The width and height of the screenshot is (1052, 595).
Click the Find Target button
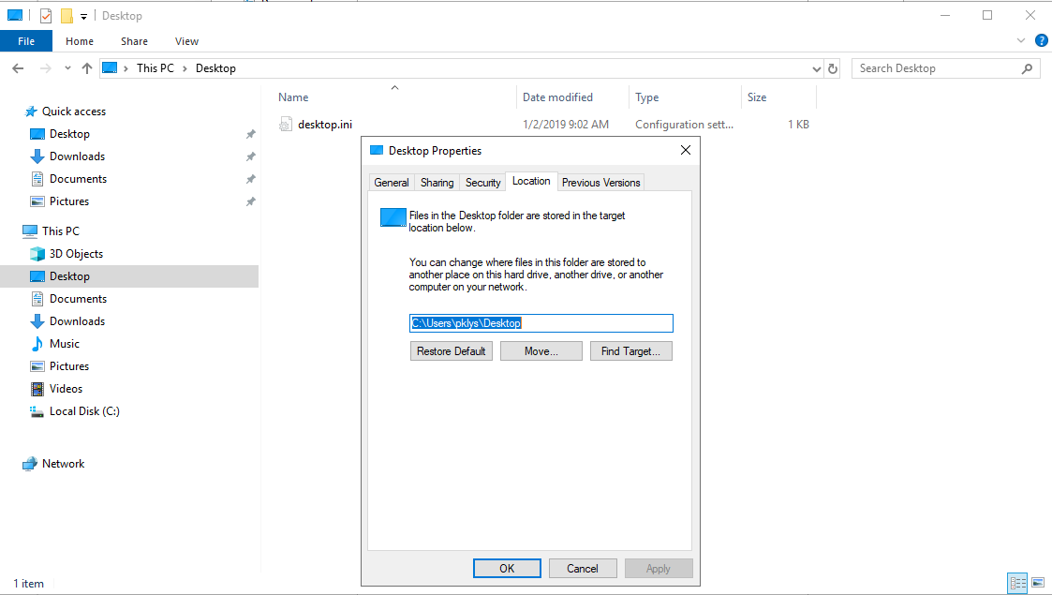point(630,350)
